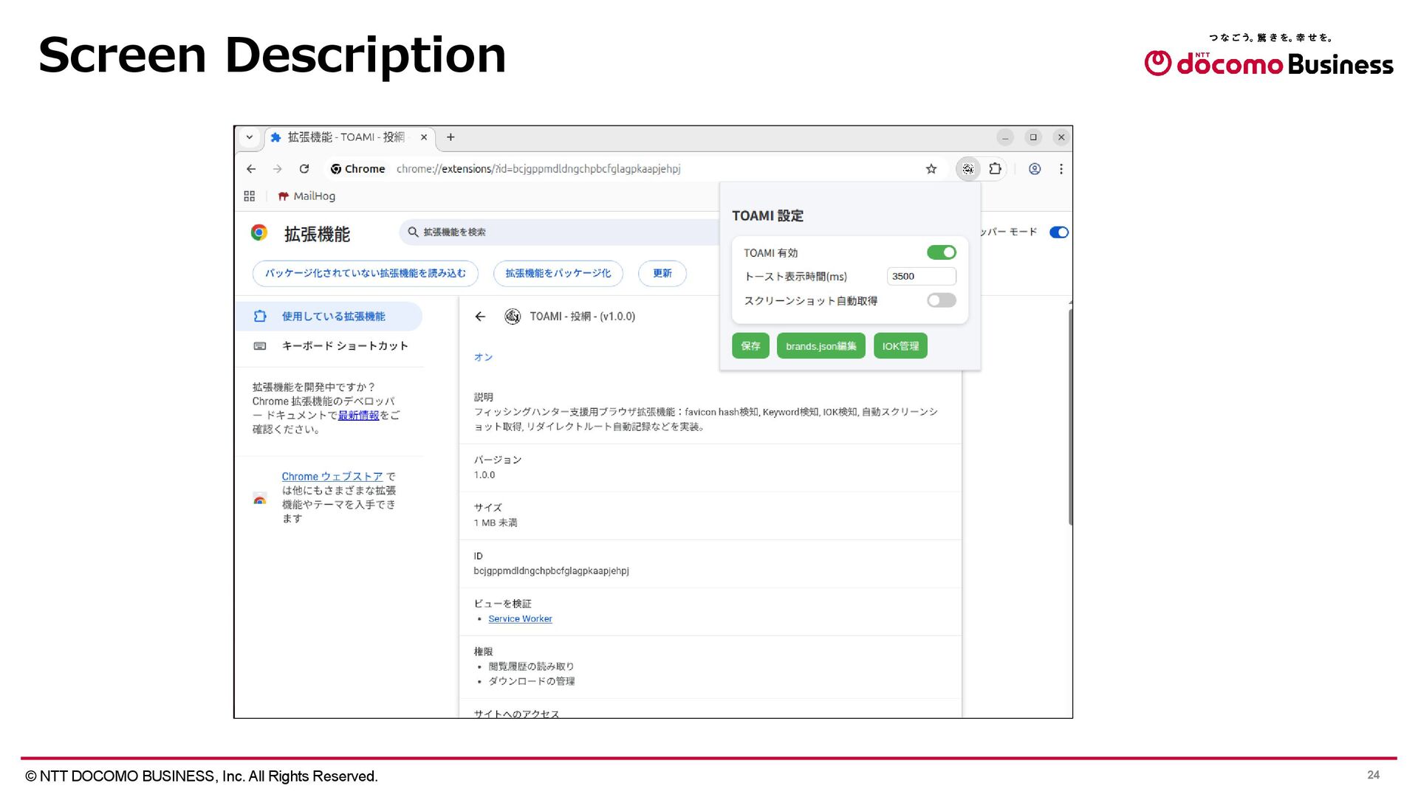Click the brands.json編集 button
This screenshot has width=1418, height=797.
click(x=821, y=346)
